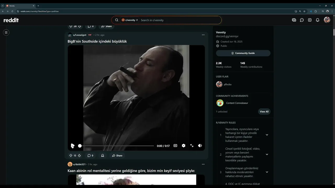
Task: Click the search magnifier icon
Action: pos(117,20)
